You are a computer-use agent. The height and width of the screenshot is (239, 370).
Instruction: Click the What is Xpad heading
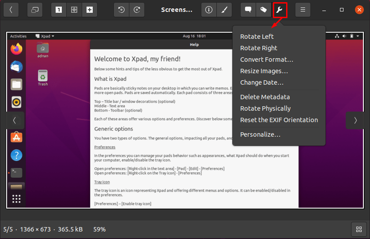pyautogui.click(x=110, y=79)
